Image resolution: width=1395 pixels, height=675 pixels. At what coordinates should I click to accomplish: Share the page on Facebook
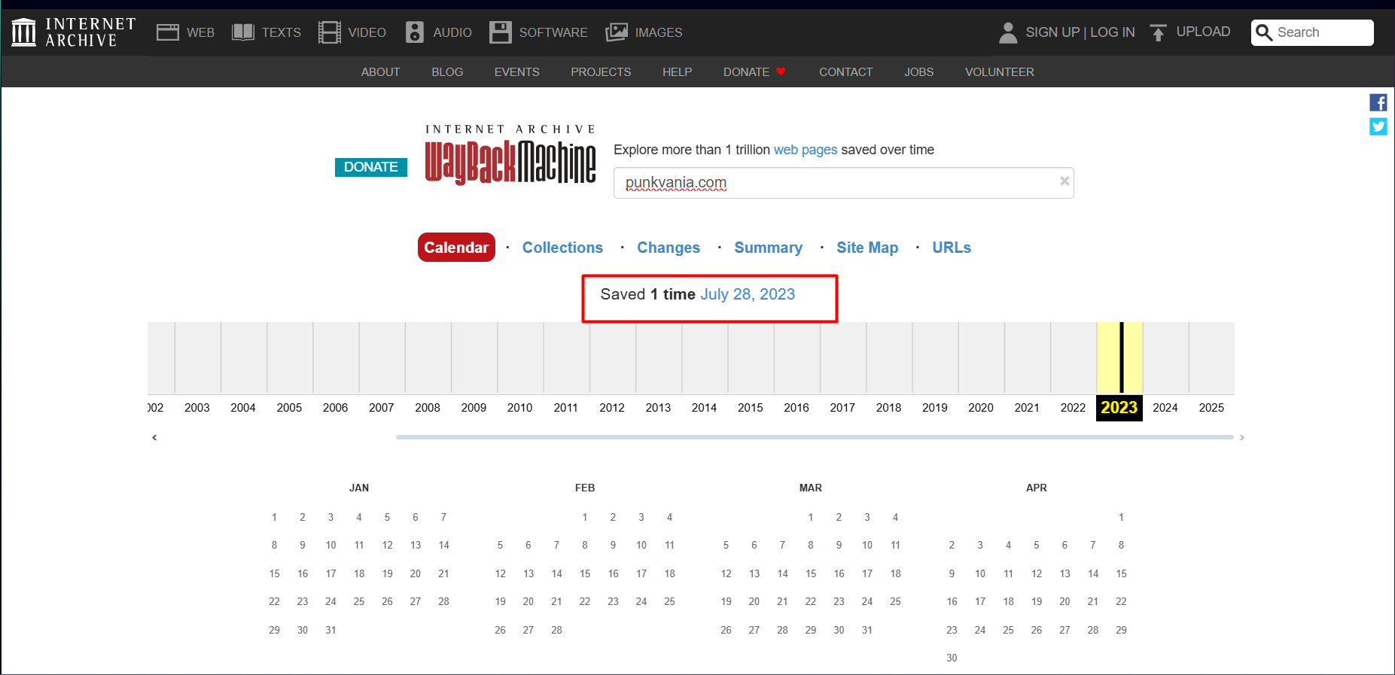(1378, 102)
